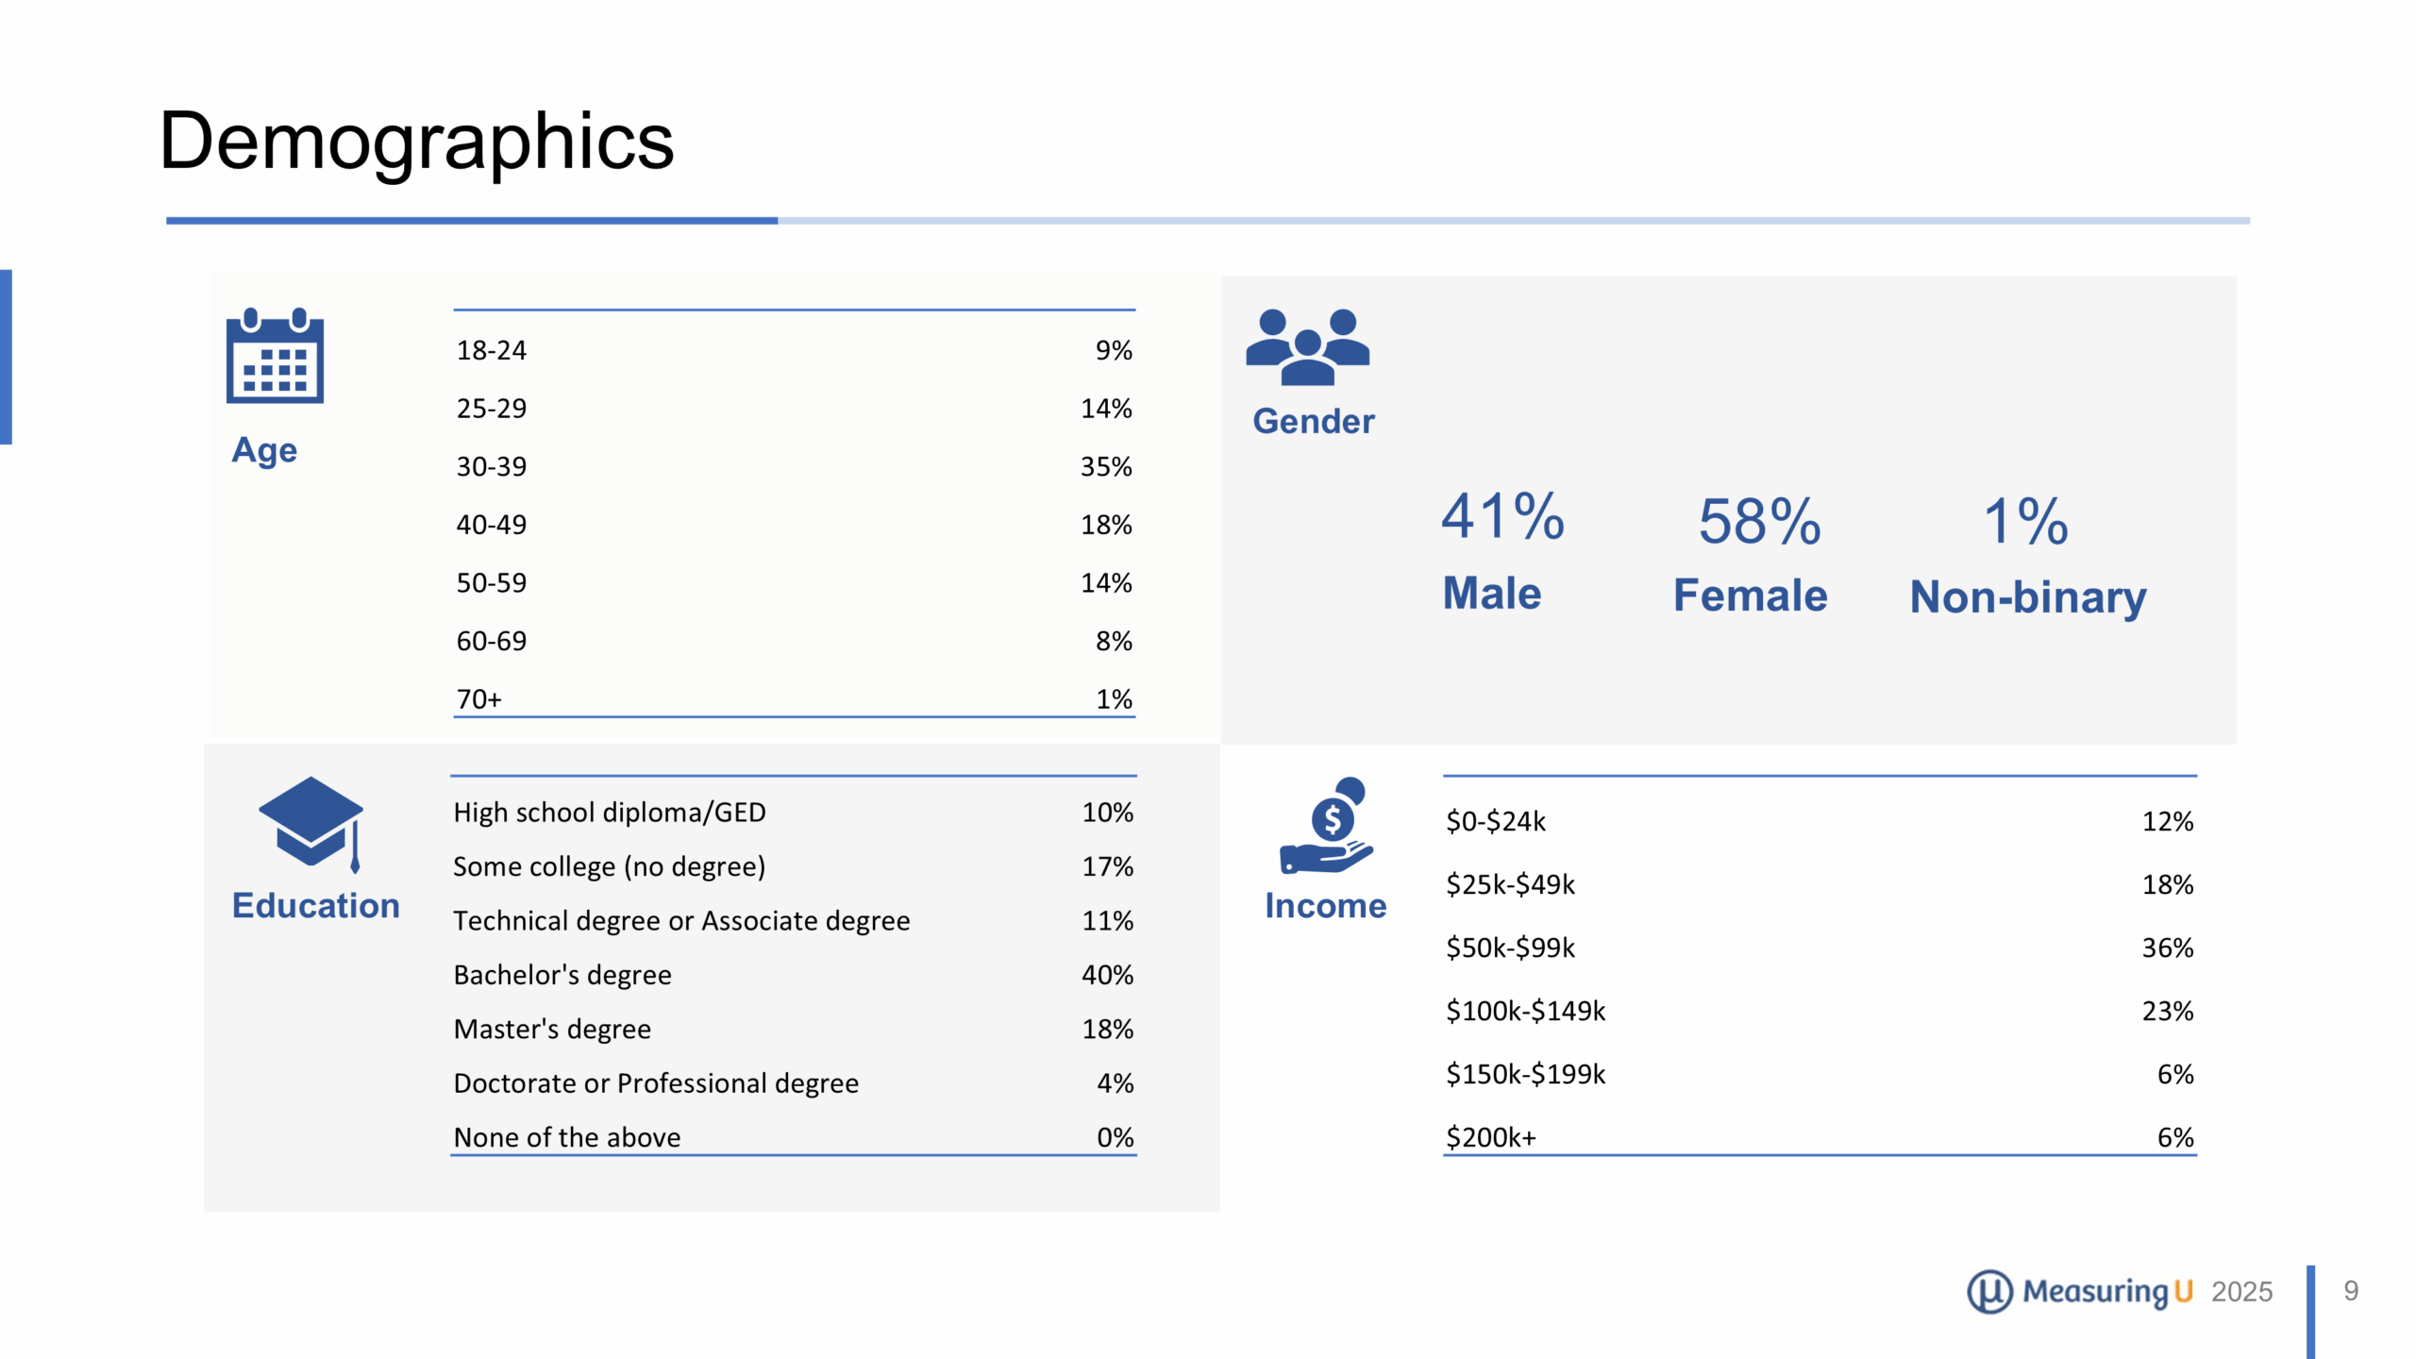Click the Gender section label
The height and width of the screenshot is (1359, 2416).
[1313, 421]
